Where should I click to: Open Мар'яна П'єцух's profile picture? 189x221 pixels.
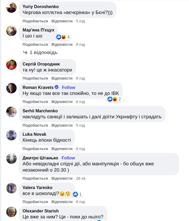11,31
